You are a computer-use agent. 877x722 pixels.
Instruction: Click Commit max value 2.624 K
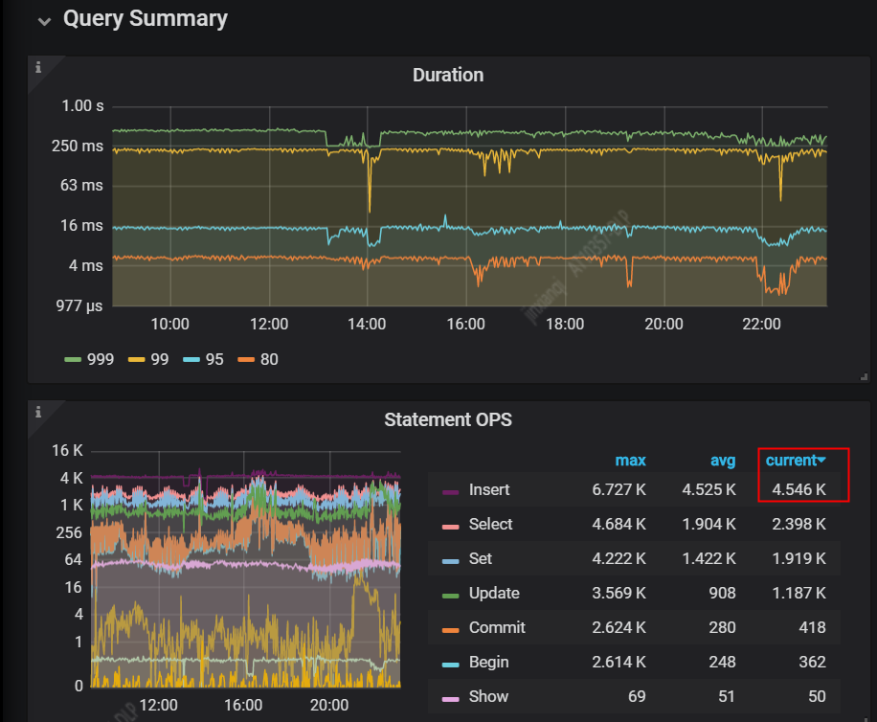coord(618,627)
